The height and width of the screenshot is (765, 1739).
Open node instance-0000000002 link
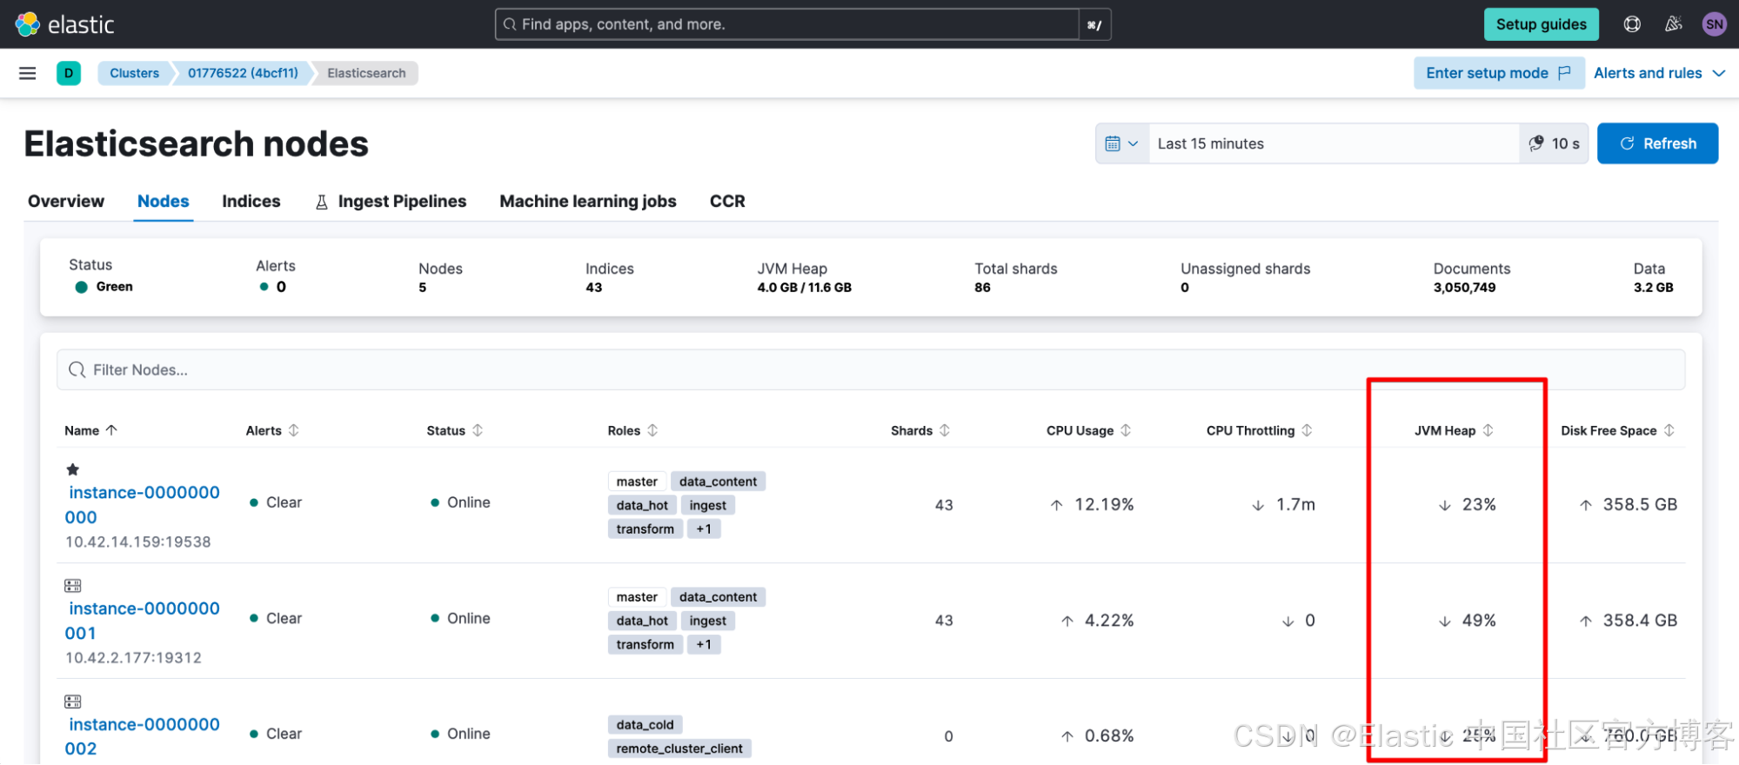click(x=143, y=736)
